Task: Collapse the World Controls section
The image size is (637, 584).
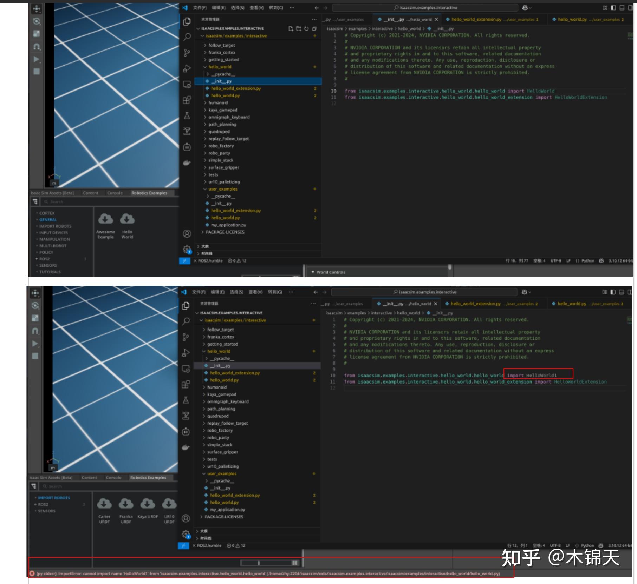Action: [314, 272]
